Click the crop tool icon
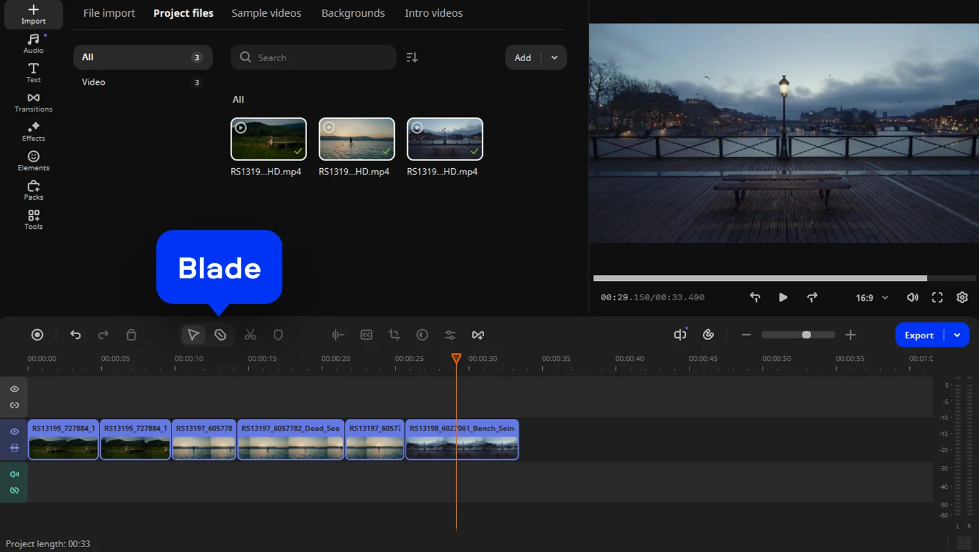Image resolution: width=979 pixels, height=552 pixels. [x=394, y=335]
